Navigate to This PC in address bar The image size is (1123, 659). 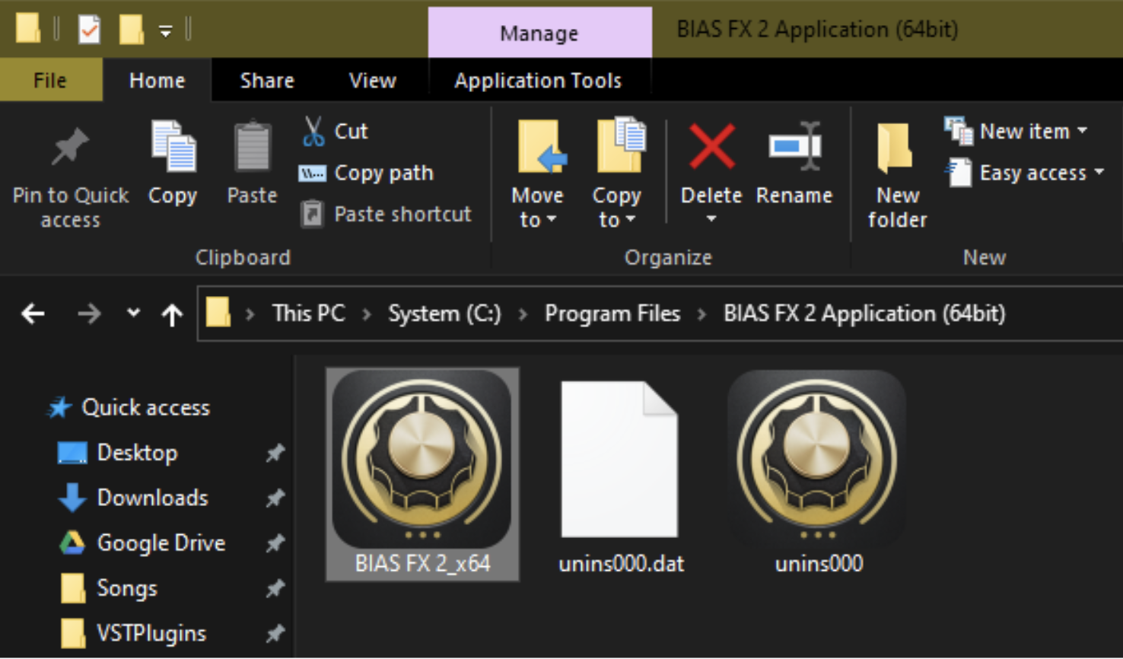click(x=308, y=314)
